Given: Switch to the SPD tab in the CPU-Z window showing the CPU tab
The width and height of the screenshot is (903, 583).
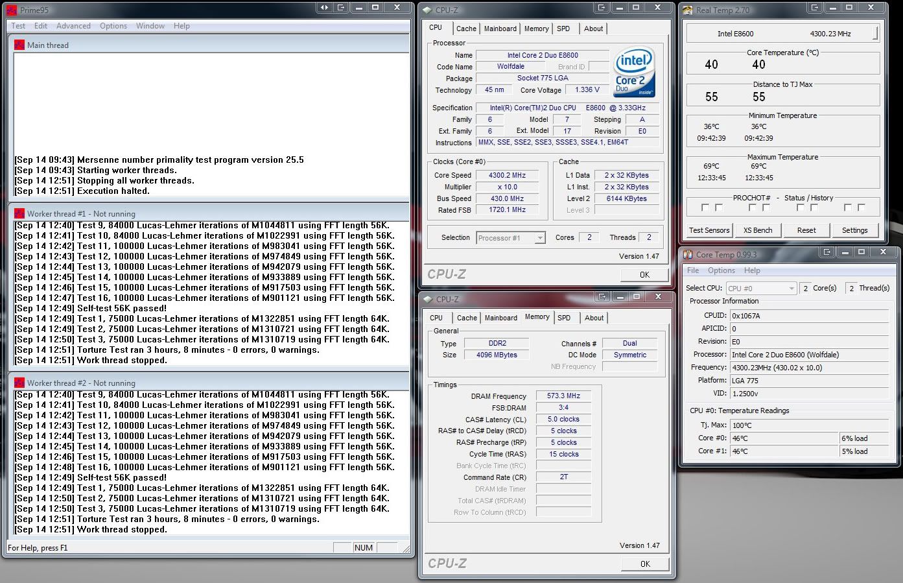Looking at the screenshot, I should coord(563,29).
